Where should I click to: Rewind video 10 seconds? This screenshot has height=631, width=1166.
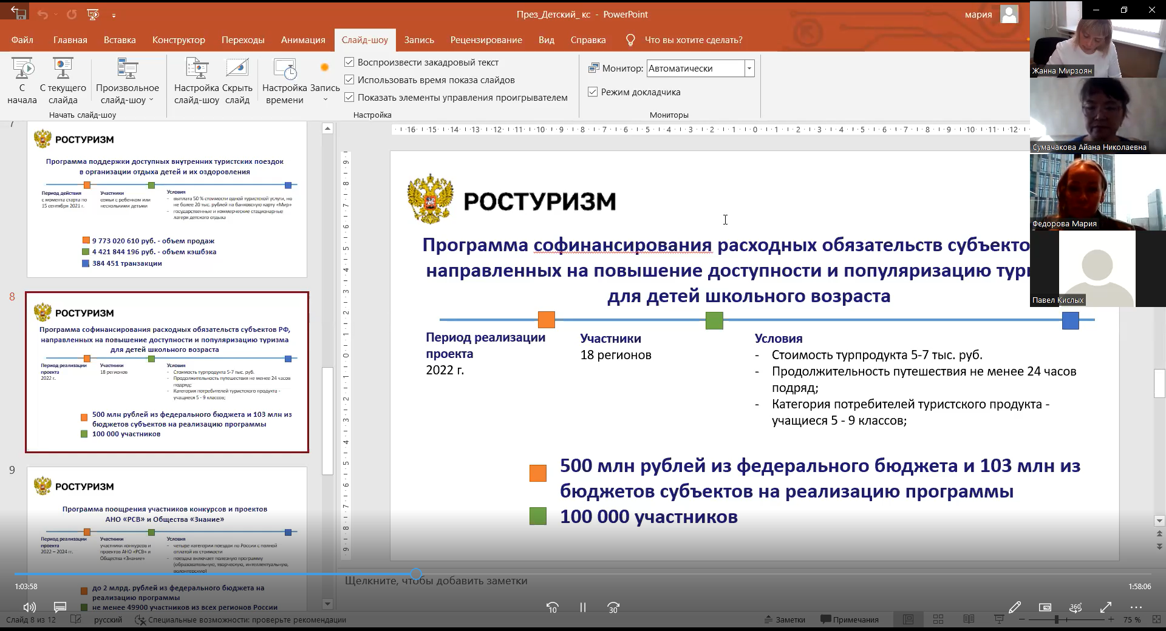tap(552, 607)
